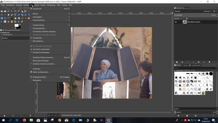This screenshot has height=123, width=218.
Task: Lower the layer one step
Action: (193, 62)
